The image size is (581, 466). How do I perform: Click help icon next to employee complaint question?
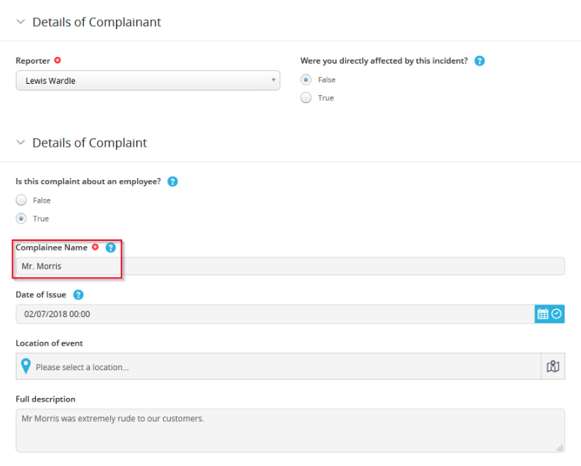(x=173, y=182)
